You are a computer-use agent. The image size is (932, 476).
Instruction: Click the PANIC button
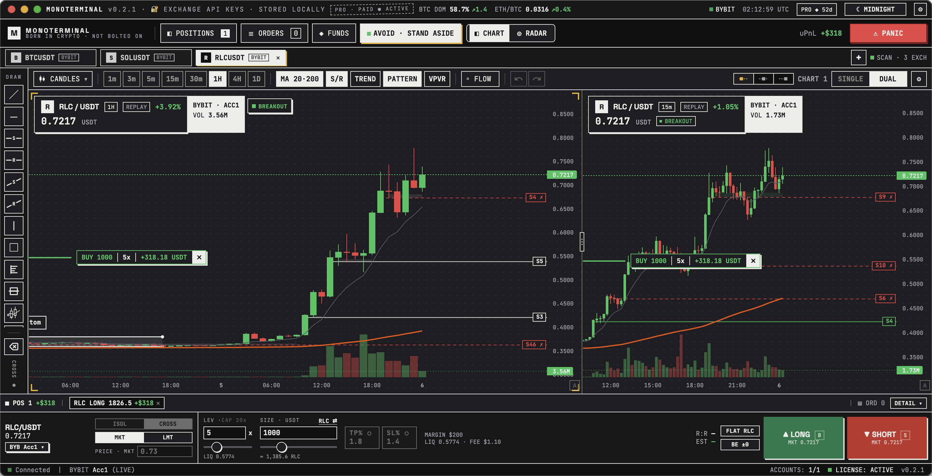pos(888,33)
